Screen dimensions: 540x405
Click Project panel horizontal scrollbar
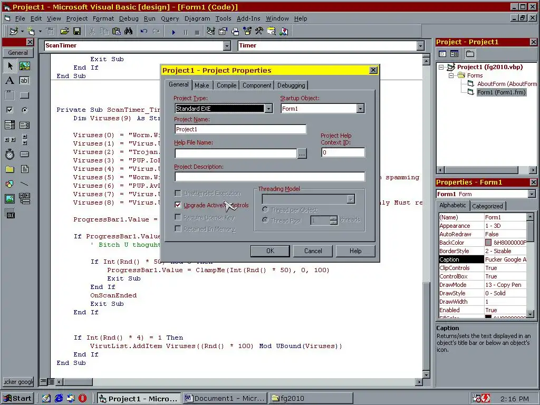tap(487, 170)
